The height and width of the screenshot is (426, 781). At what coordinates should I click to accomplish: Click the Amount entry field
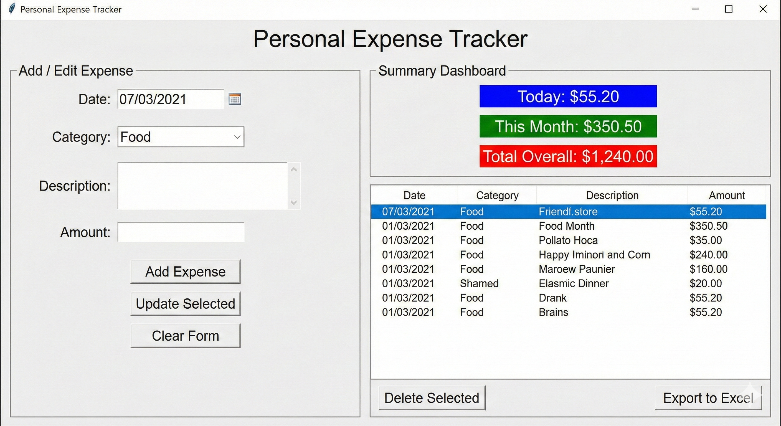pyautogui.click(x=181, y=232)
